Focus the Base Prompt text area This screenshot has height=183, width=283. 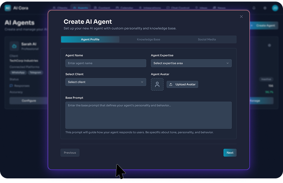click(148, 115)
